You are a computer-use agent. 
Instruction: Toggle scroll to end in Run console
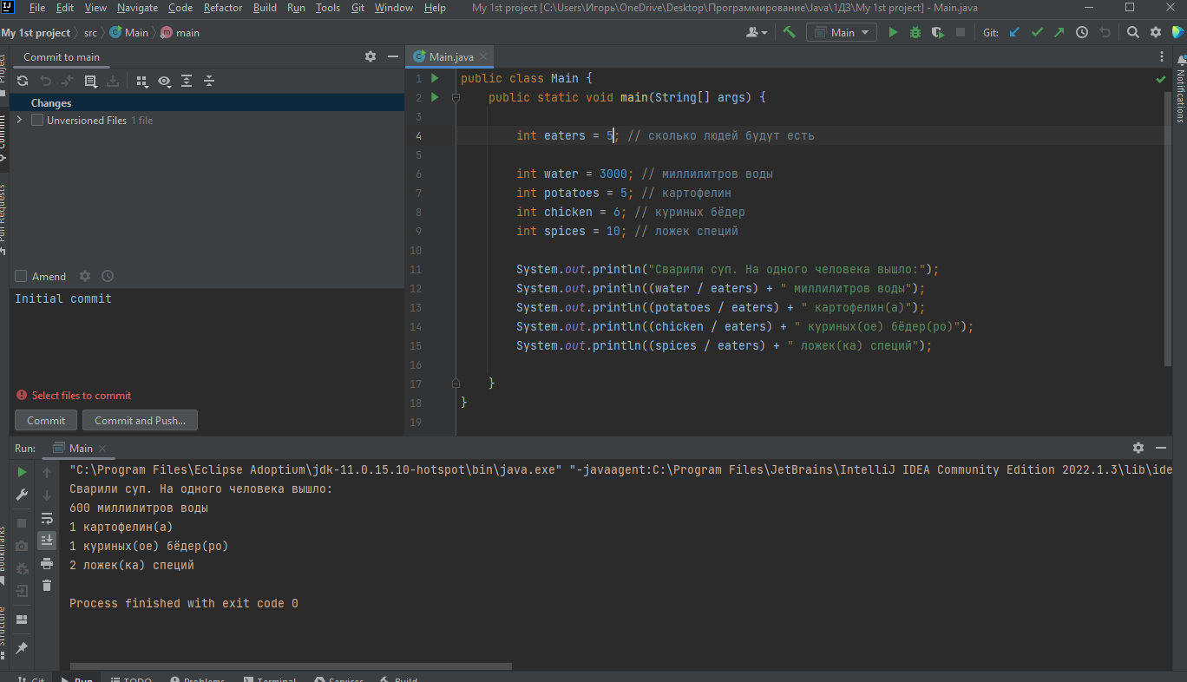click(46, 539)
